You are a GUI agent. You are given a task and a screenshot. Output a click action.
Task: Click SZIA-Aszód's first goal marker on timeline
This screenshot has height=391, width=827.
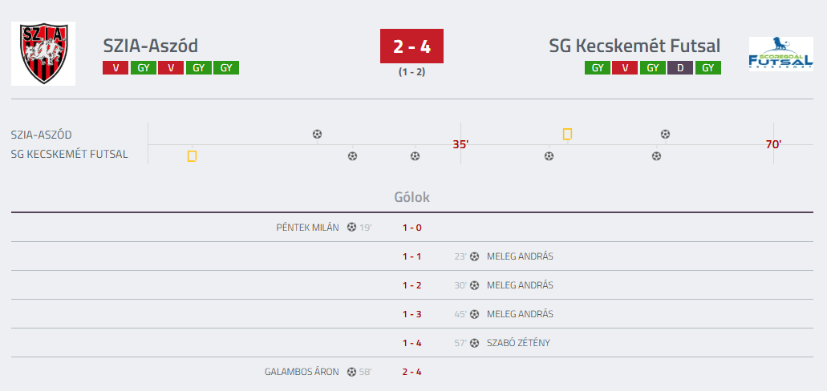(x=317, y=134)
